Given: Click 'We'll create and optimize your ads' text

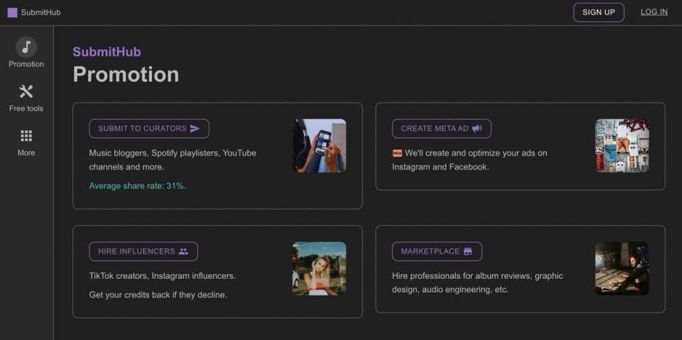Looking at the screenshot, I should pyautogui.click(x=470, y=160).
